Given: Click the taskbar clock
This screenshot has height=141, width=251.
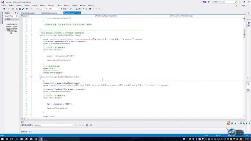Looking at the screenshot, I should click(x=247, y=139).
